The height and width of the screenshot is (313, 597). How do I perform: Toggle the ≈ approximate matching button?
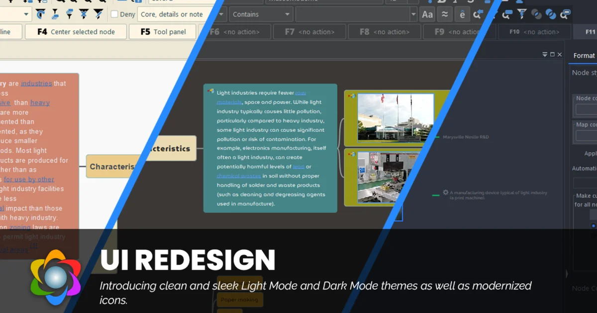(445, 14)
